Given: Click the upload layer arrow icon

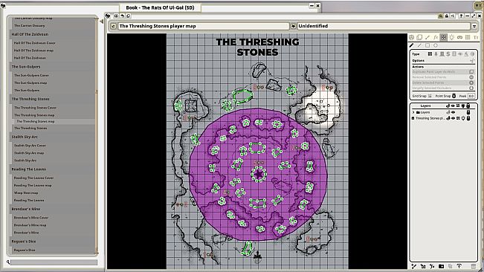Looking at the screenshot, I should point(459,266).
